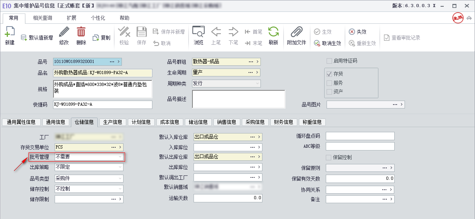Open 品号图片 lookup arrow
This screenshot has width=475, height=219.
402,105
